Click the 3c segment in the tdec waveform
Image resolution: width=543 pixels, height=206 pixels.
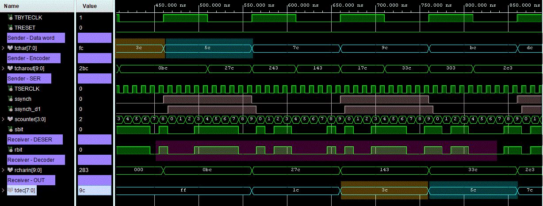point(384,190)
